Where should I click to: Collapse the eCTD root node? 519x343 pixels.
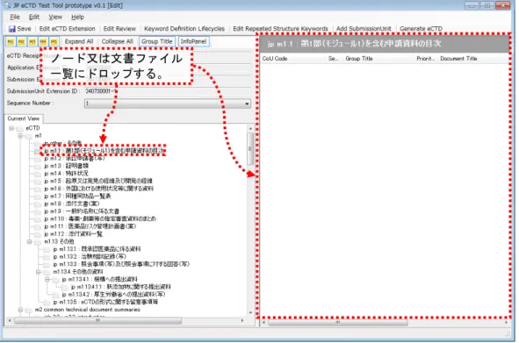tap(11, 128)
